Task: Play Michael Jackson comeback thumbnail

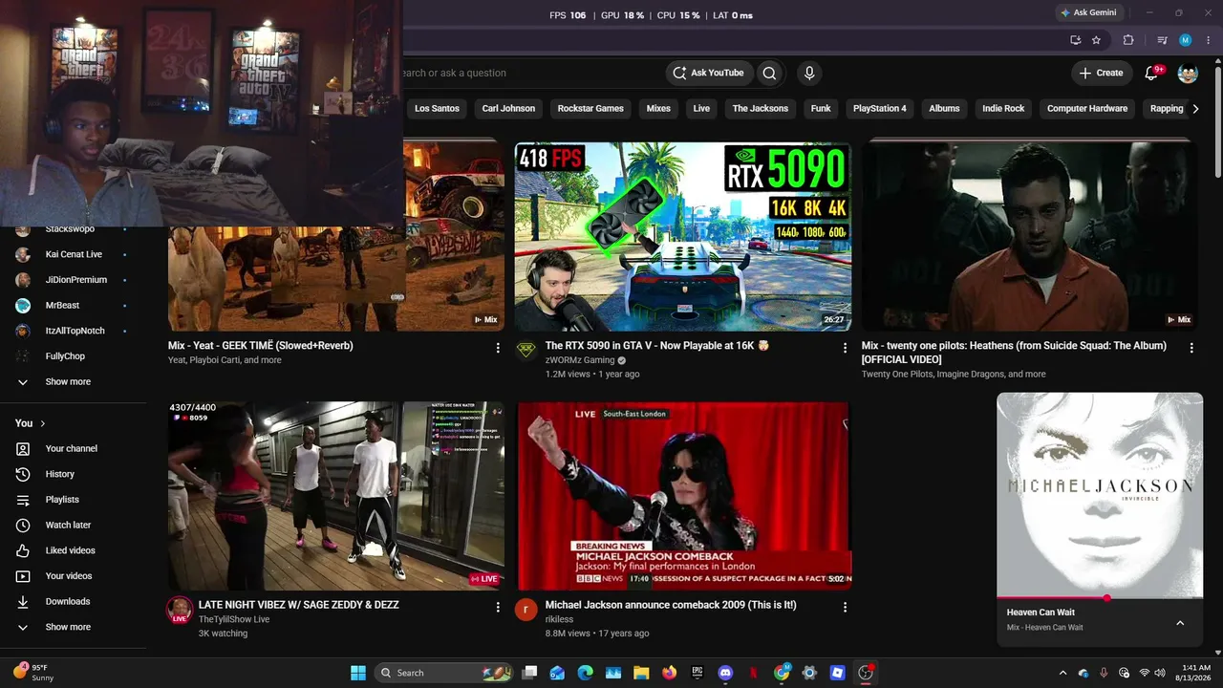Action: click(683, 495)
